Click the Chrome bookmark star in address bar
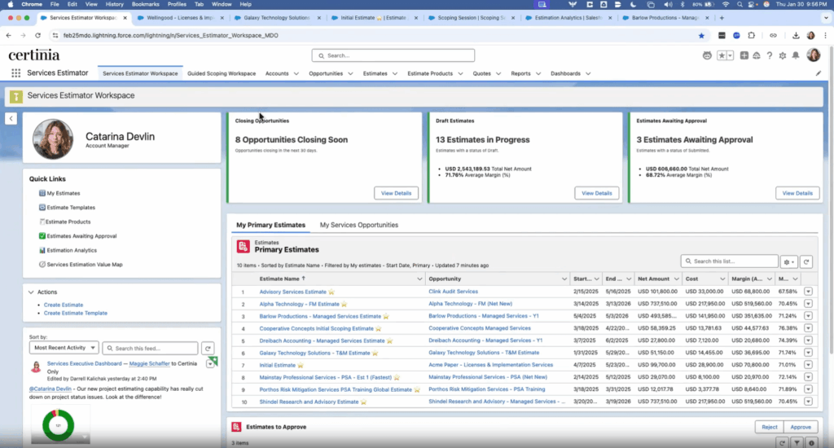The image size is (834, 448). (x=701, y=36)
